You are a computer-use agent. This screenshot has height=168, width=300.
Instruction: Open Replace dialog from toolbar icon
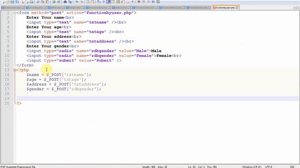tap(70, 2)
